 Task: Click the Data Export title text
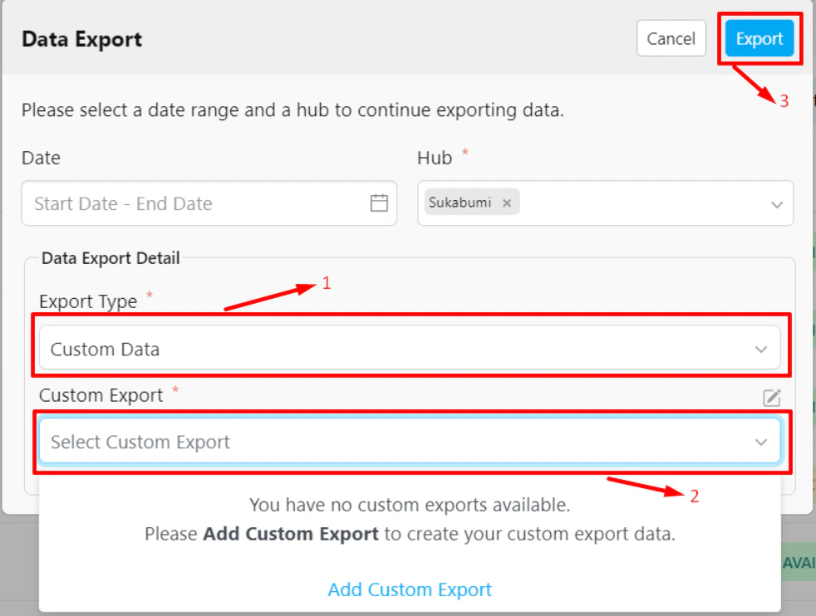click(x=81, y=40)
